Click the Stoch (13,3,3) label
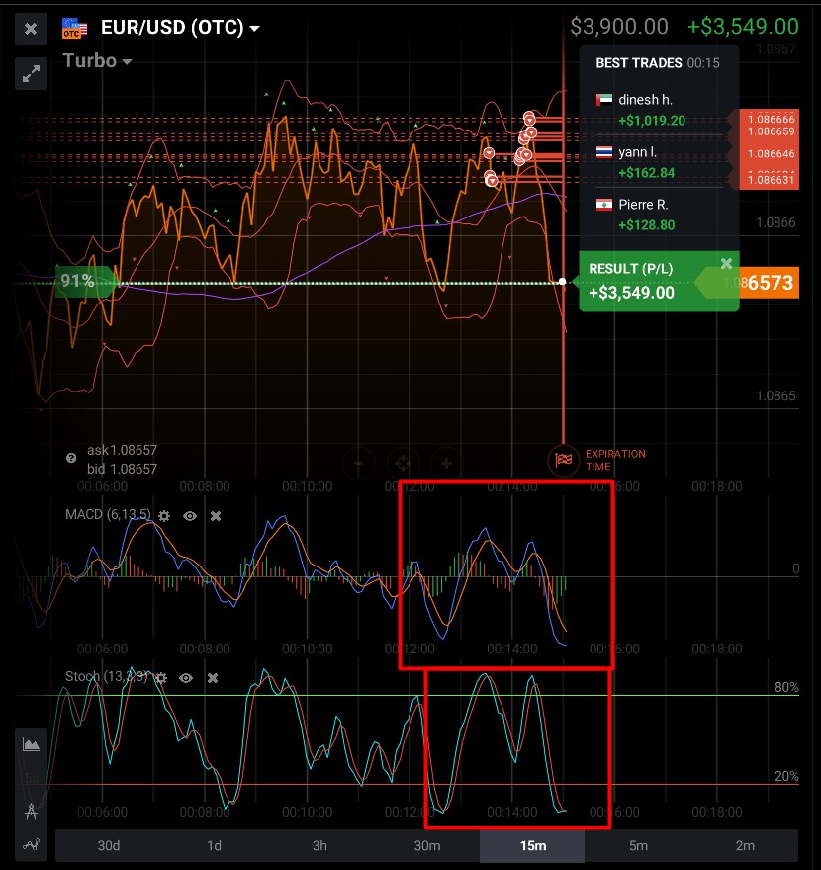This screenshot has width=821, height=870. [107, 677]
